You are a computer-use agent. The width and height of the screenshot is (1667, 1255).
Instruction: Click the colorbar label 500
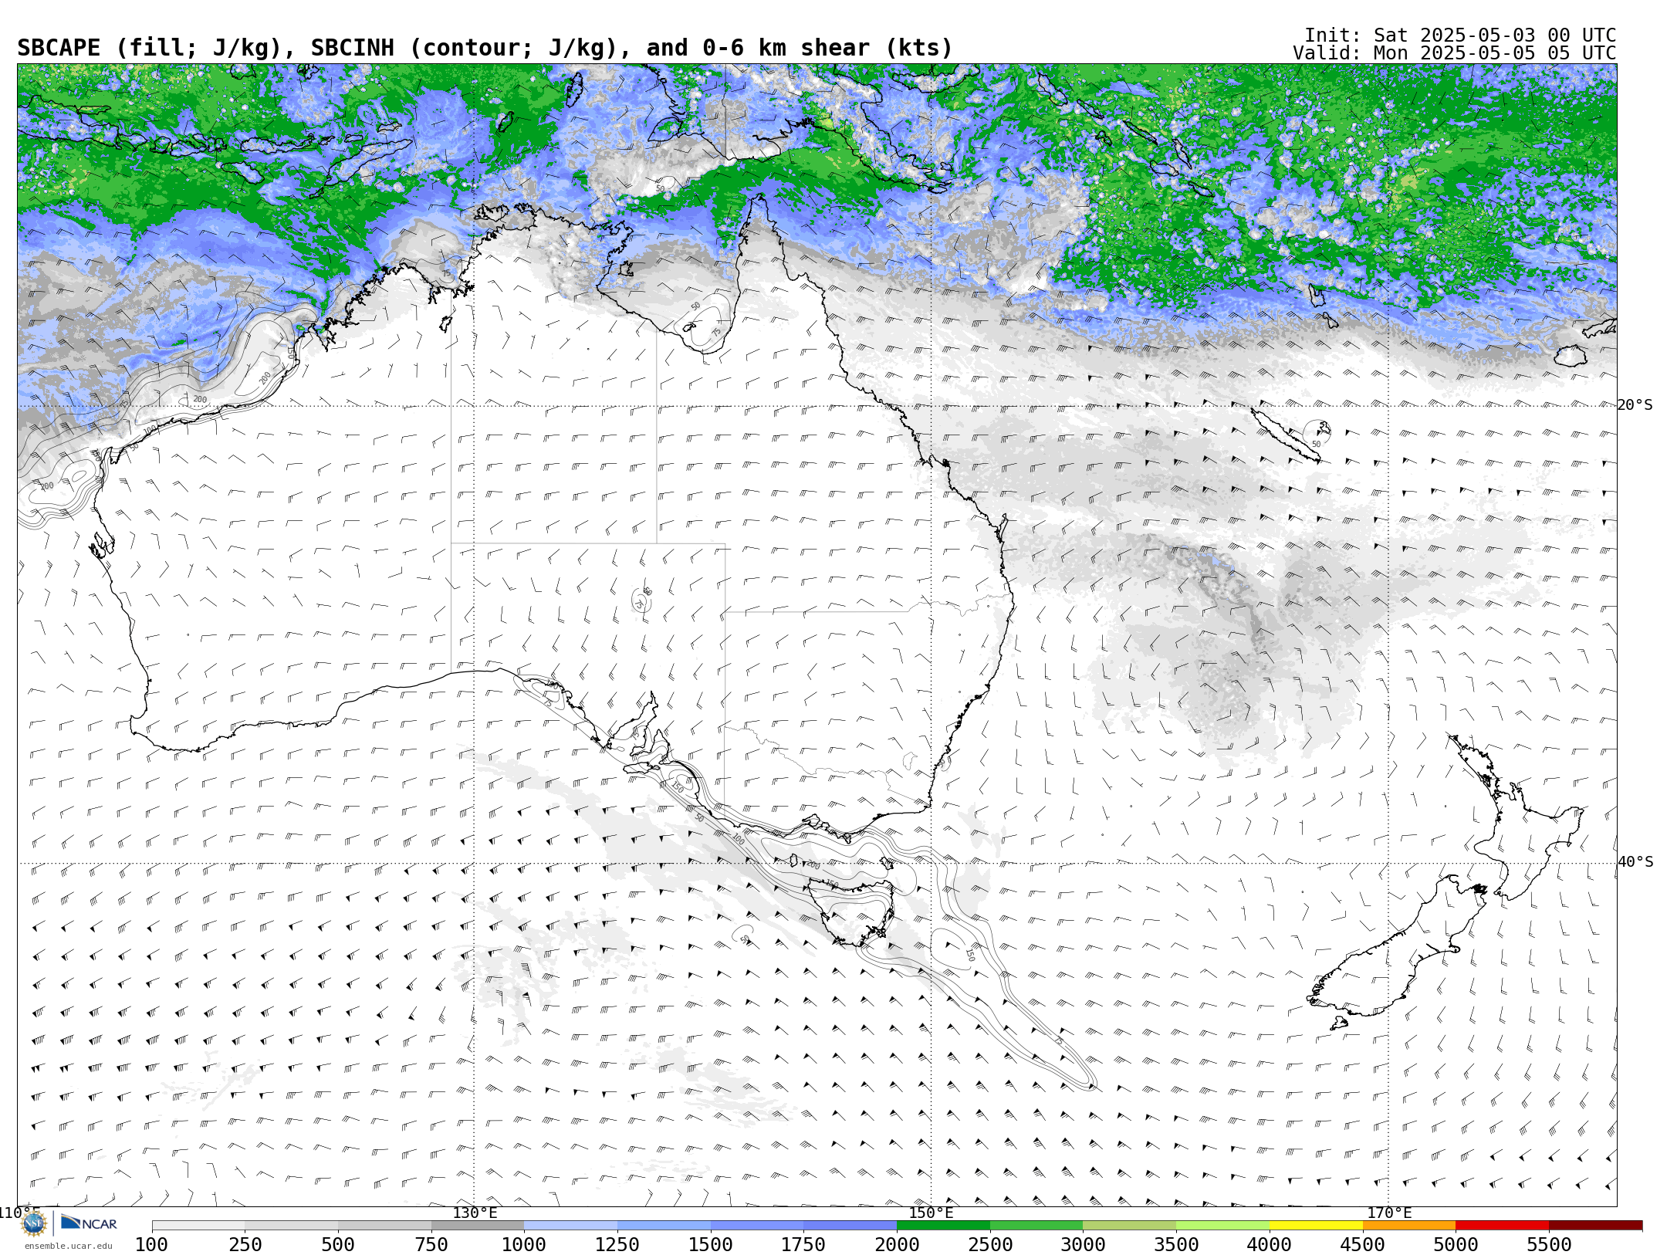coord(338,1245)
